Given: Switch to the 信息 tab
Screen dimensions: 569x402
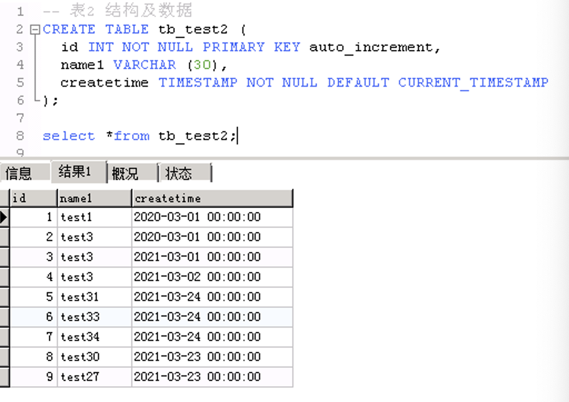Looking at the screenshot, I should (x=24, y=173).
